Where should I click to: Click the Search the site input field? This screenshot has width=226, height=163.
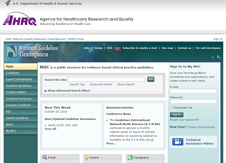106,79
